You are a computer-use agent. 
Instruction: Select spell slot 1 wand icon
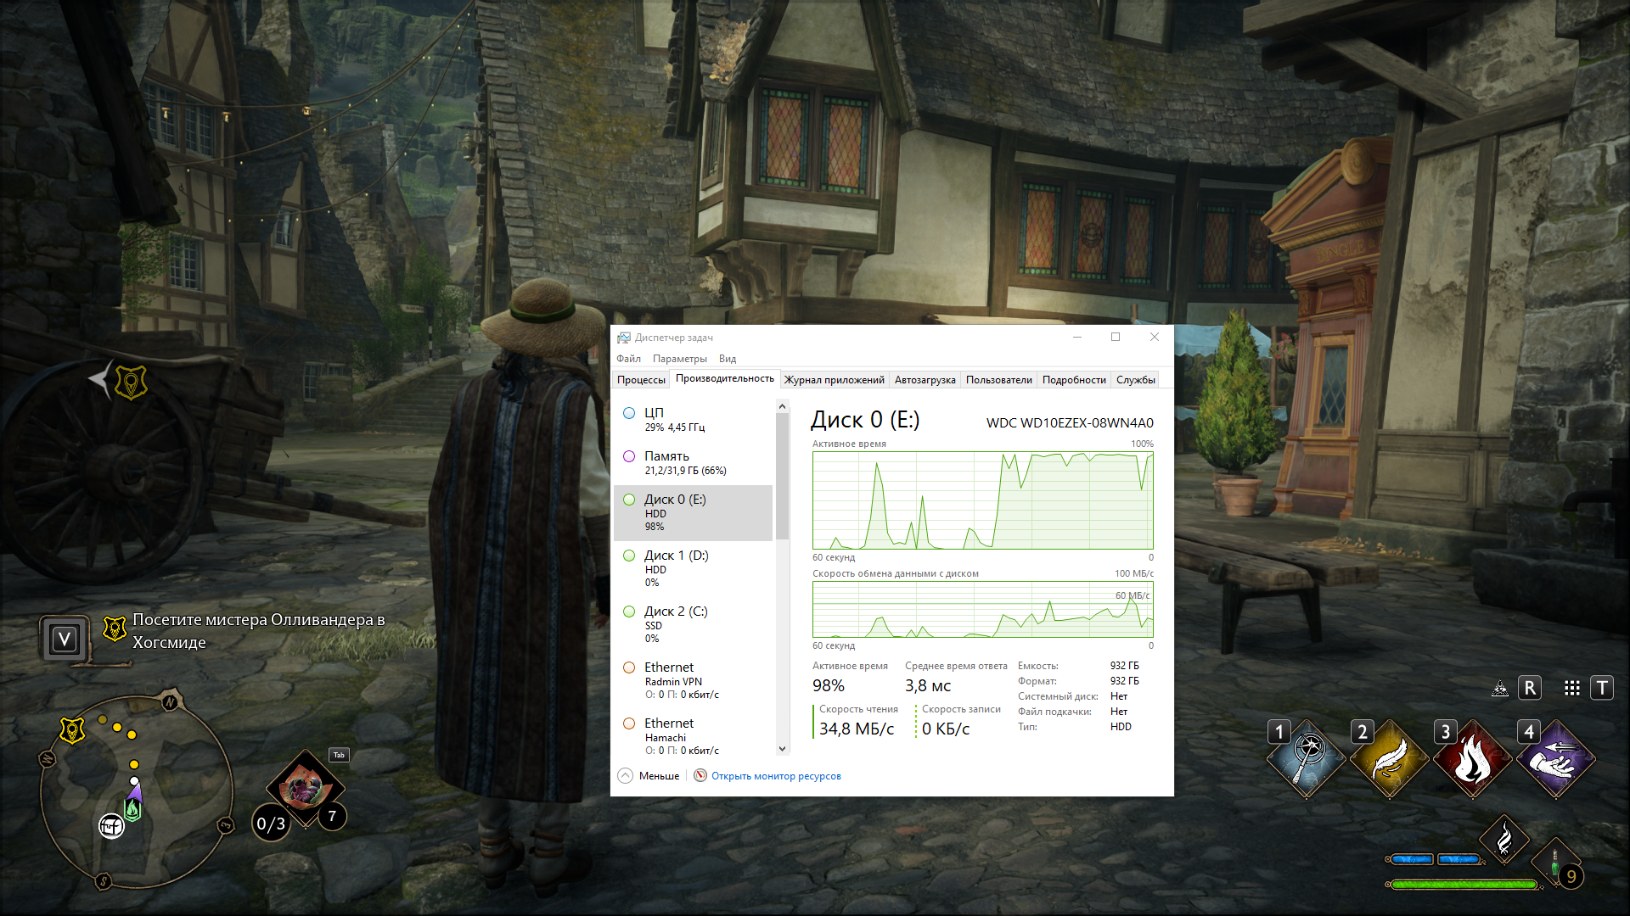point(1307,760)
